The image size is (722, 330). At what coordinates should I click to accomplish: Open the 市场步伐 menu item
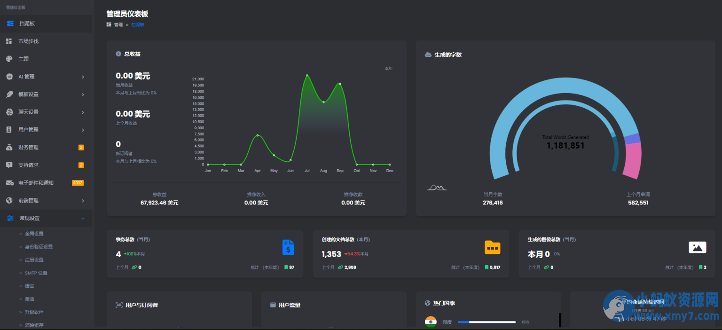click(28, 41)
